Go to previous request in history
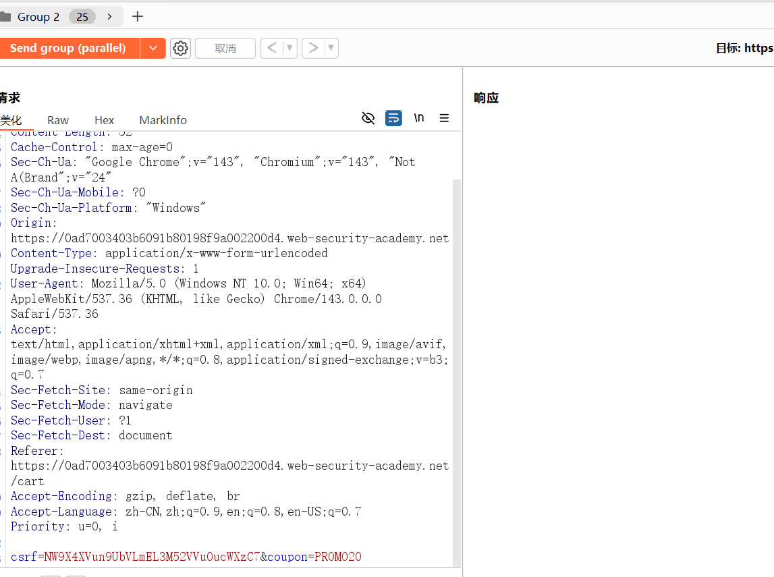Viewport: 774px width, 577px height. 272,49
